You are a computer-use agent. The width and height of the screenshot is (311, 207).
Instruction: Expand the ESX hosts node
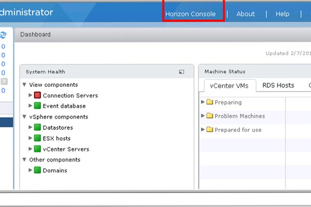[31, 138]
